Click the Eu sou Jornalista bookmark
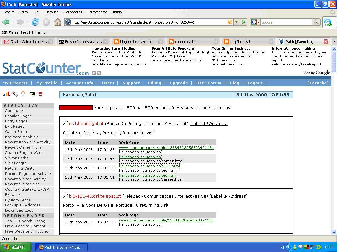Viewport: 337px width, 252px height. tap(24, 33)
